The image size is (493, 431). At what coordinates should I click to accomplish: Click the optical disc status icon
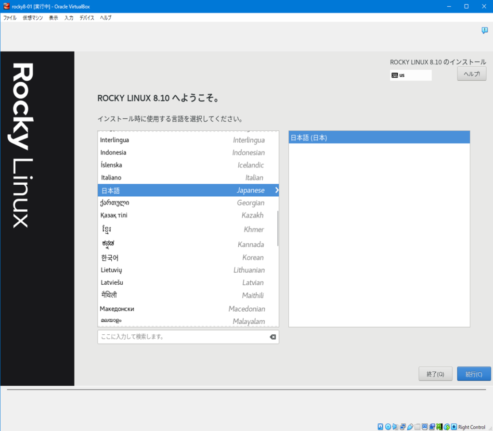388,427
